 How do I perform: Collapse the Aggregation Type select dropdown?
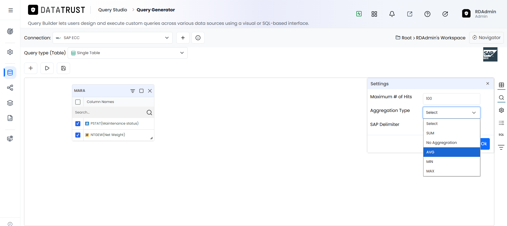(451, 112)
